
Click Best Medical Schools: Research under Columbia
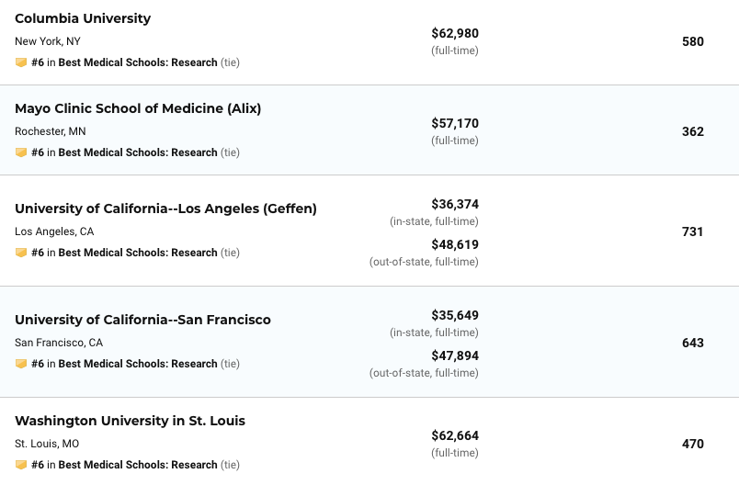click(x=138, y=62)
